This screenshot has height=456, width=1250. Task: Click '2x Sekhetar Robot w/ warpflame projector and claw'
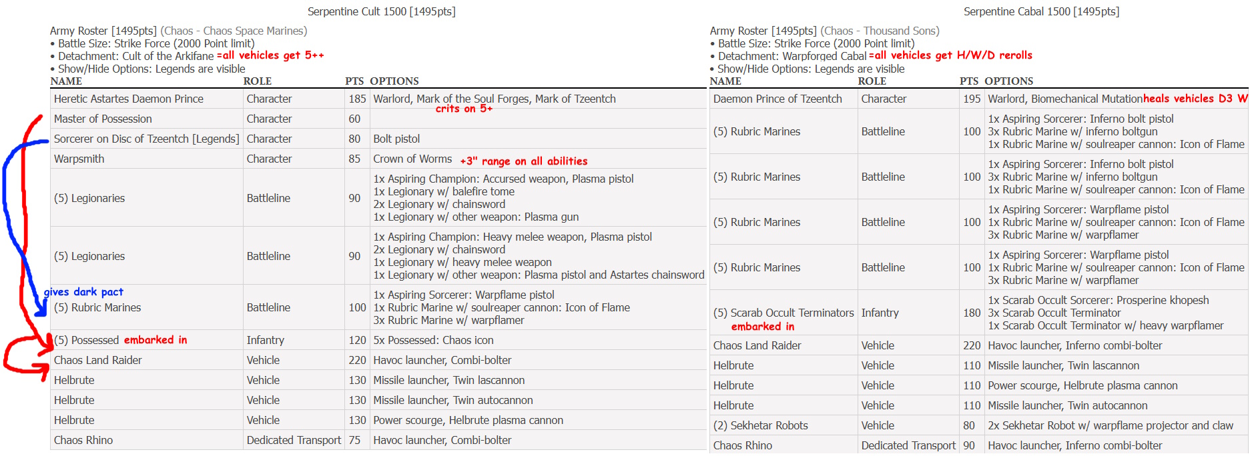tap(1111, 425)
